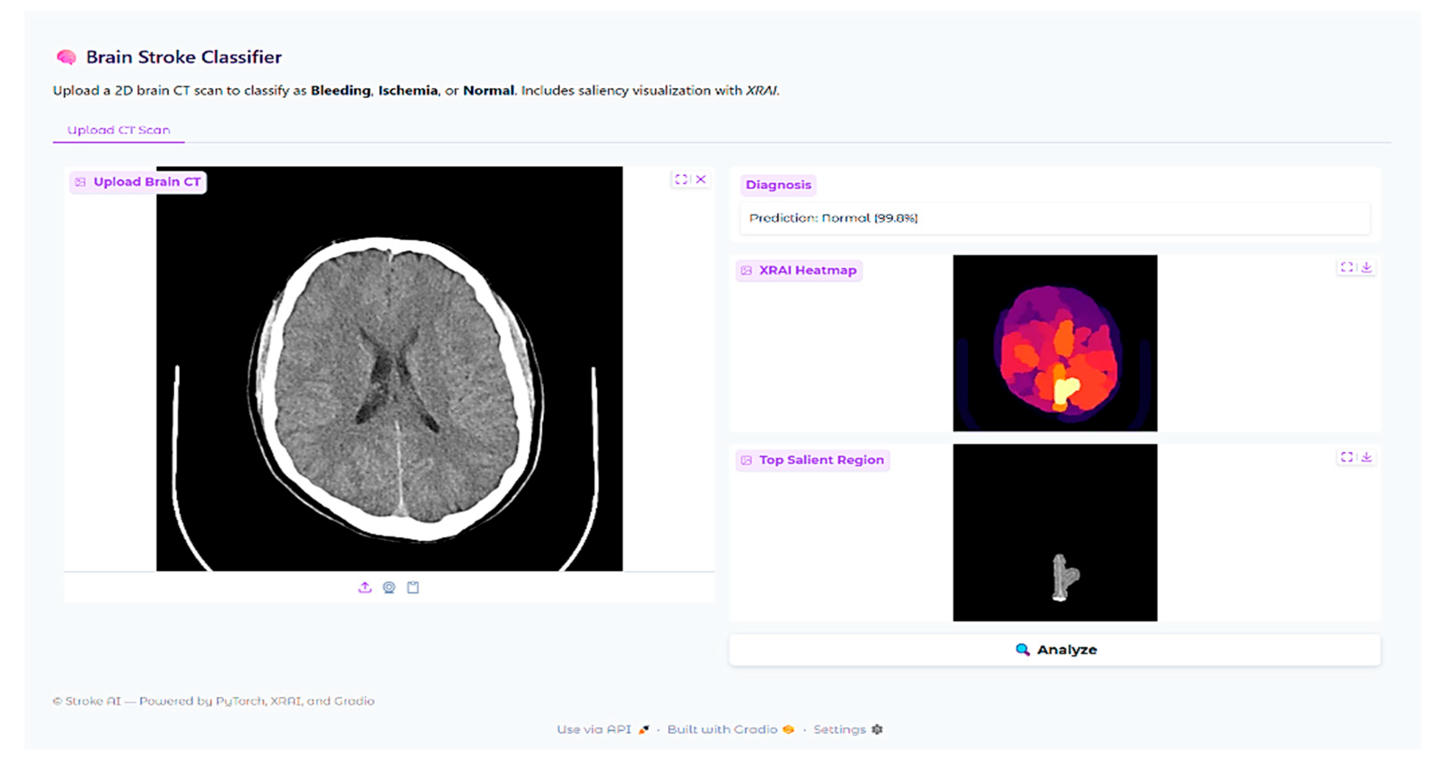View XRAI Heatmap in fullscreen
Image resolution: width=1431 pixels, height=767 pixels.
1346,267
